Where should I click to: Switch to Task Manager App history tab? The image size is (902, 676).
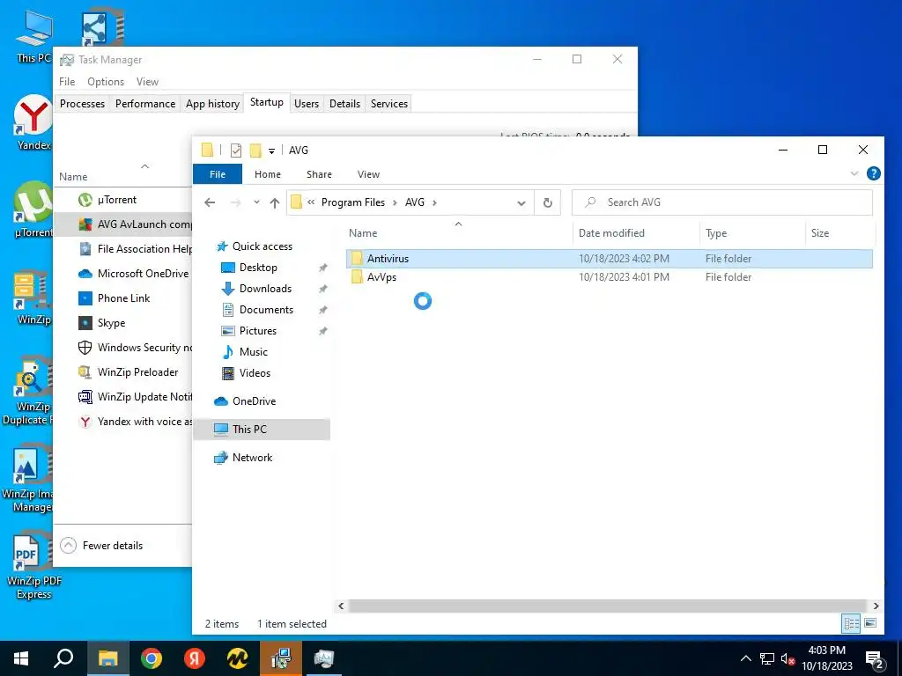point(212,104)
